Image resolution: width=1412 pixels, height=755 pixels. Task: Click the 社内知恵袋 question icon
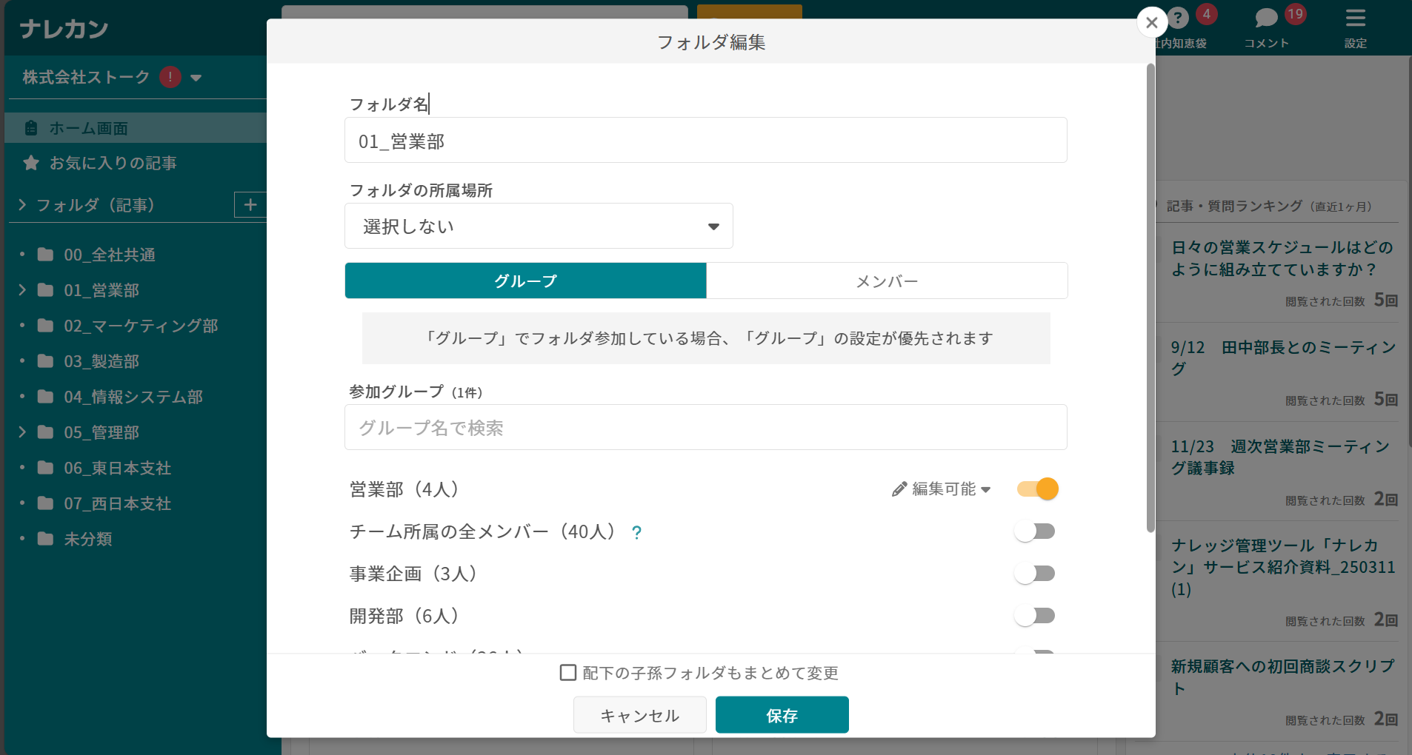pos(1176,16)
